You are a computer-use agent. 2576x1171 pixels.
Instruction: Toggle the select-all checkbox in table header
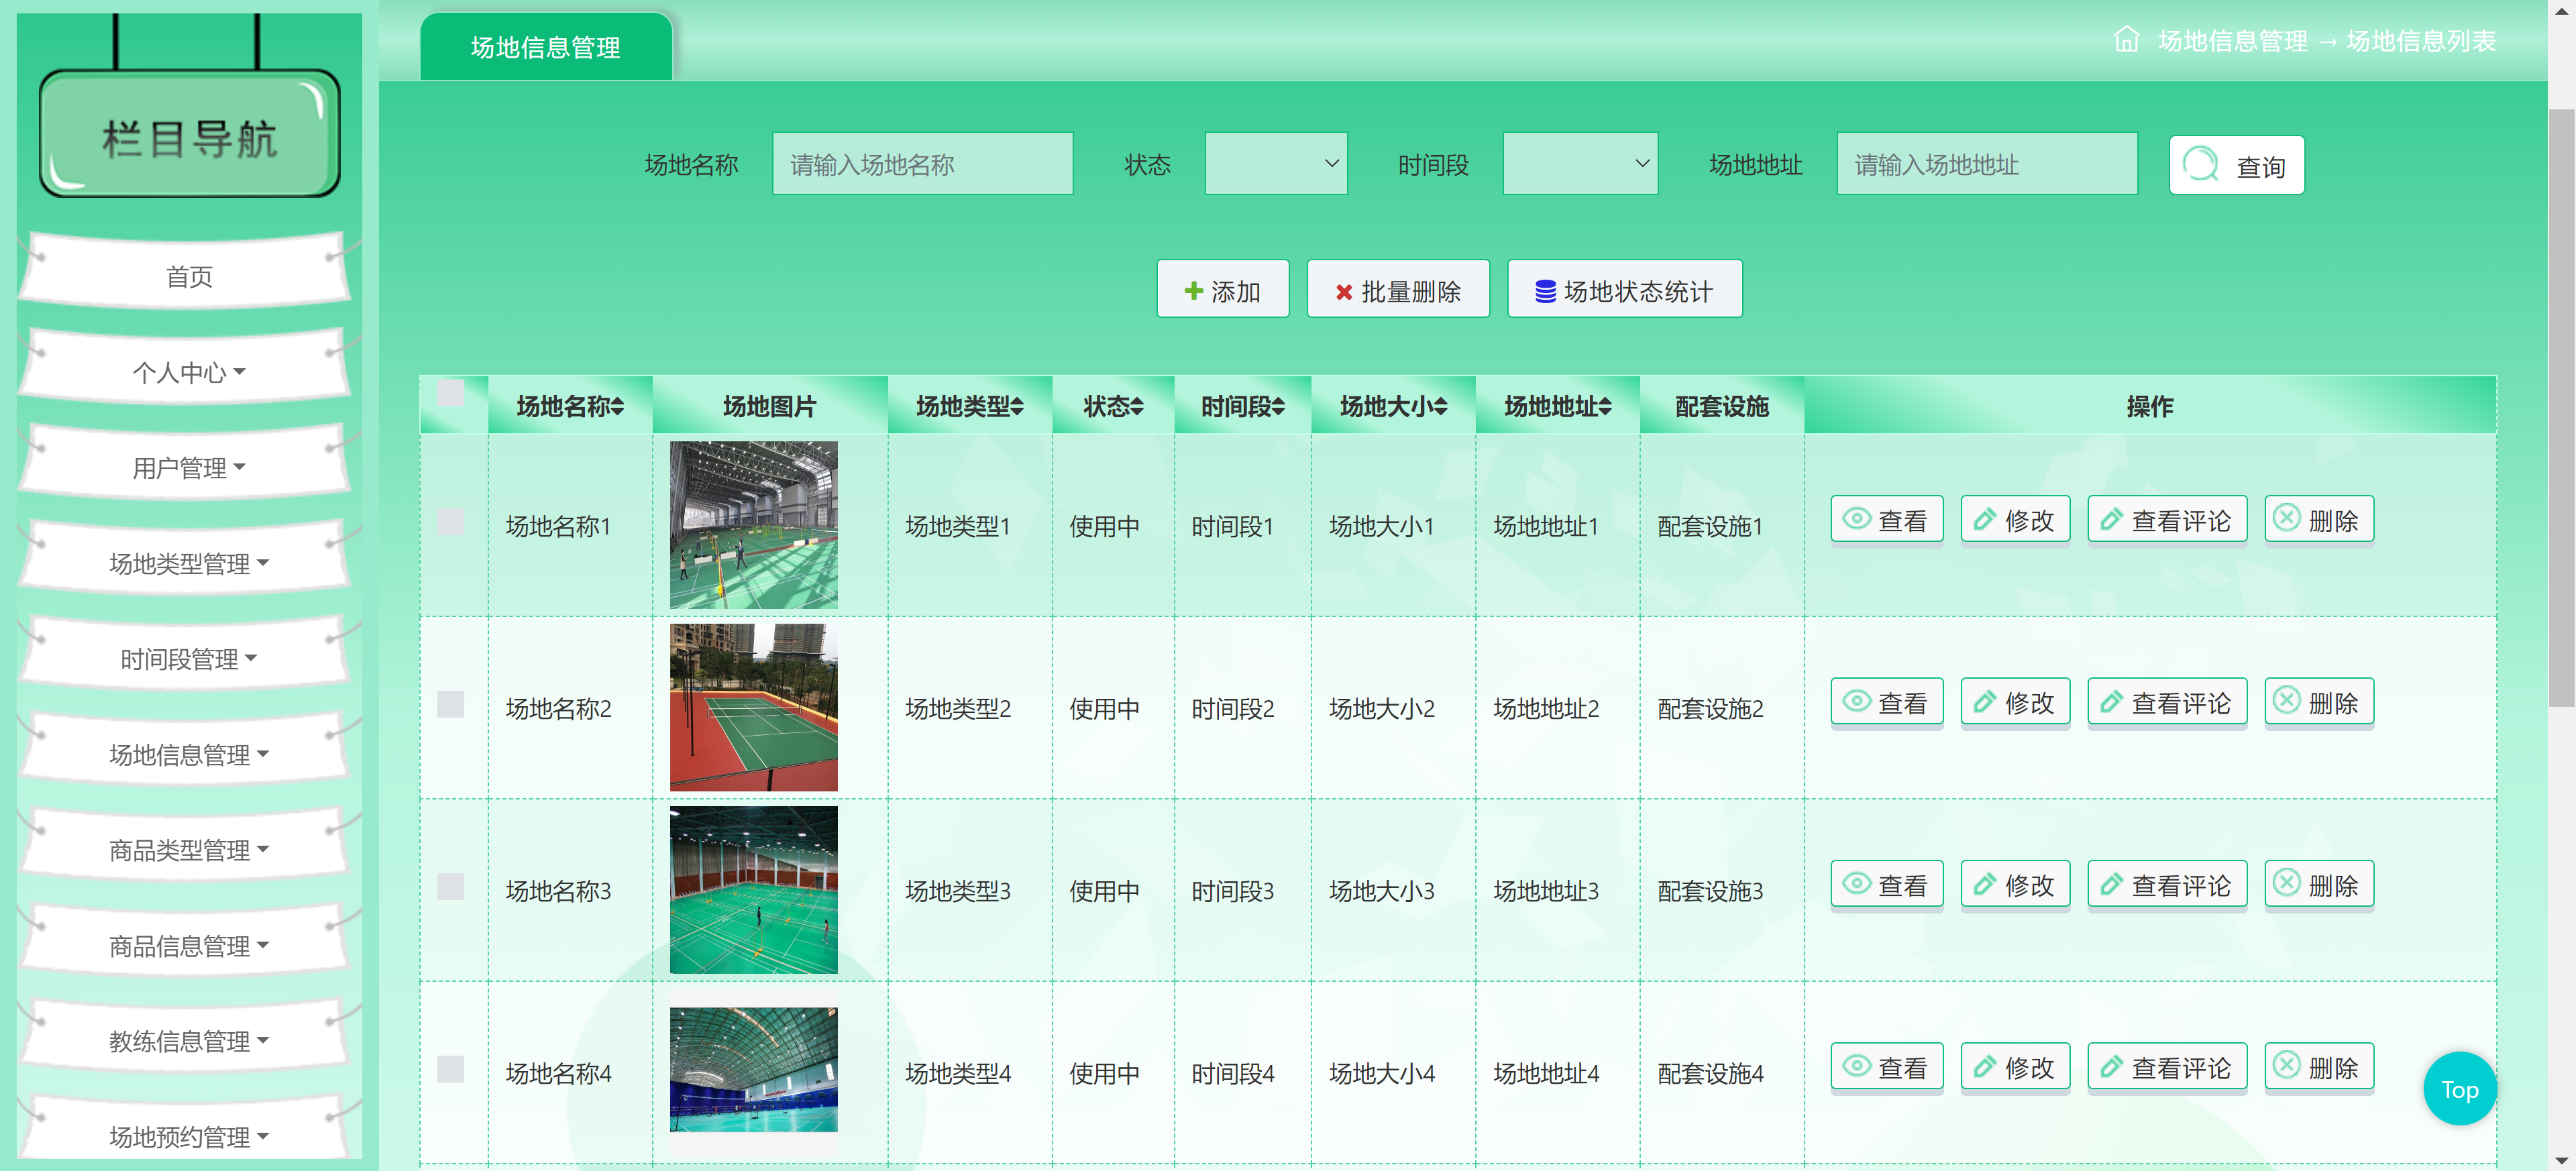[x=451, y=393]
